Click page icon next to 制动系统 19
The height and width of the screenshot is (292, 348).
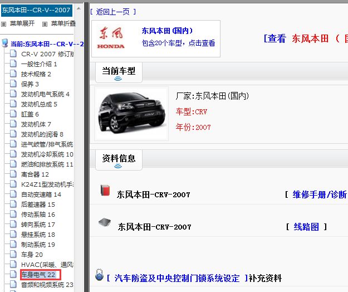pos(13,244)
